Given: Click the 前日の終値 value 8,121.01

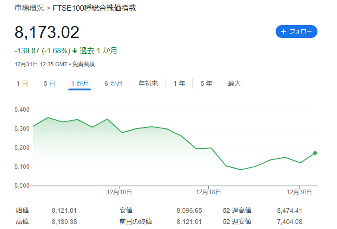Looking at the screenshot, I should click(189, 222).
